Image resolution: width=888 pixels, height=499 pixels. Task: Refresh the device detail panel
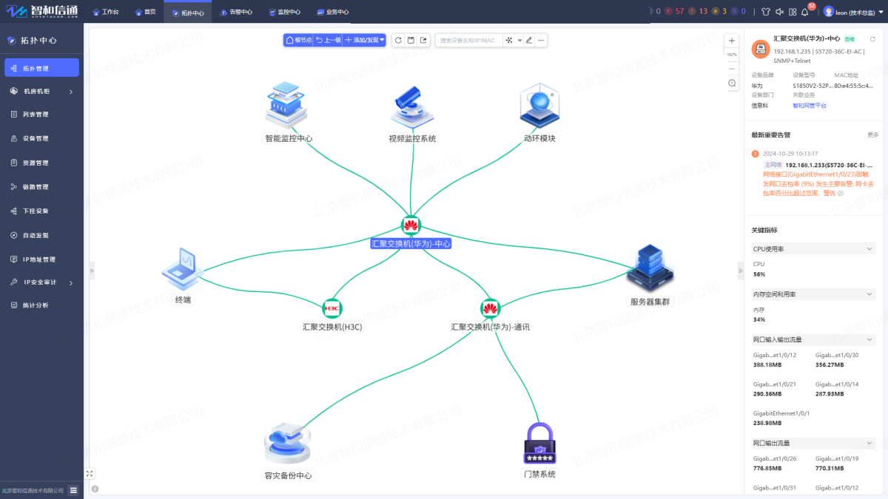[872, 39]
